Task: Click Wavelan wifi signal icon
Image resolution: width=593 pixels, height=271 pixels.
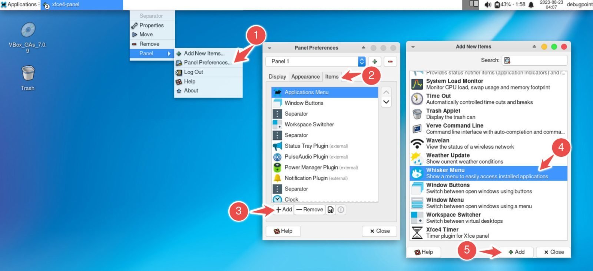Action: [417, 143]
